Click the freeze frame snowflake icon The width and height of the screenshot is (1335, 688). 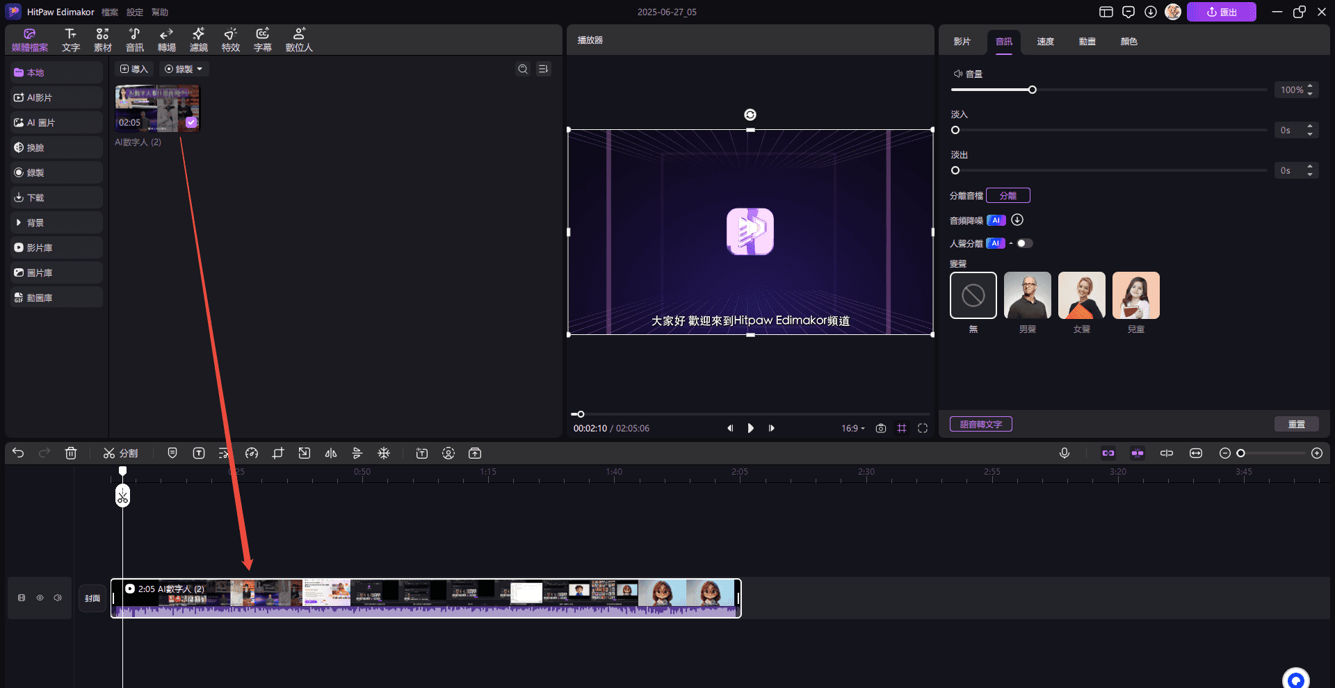384,453
